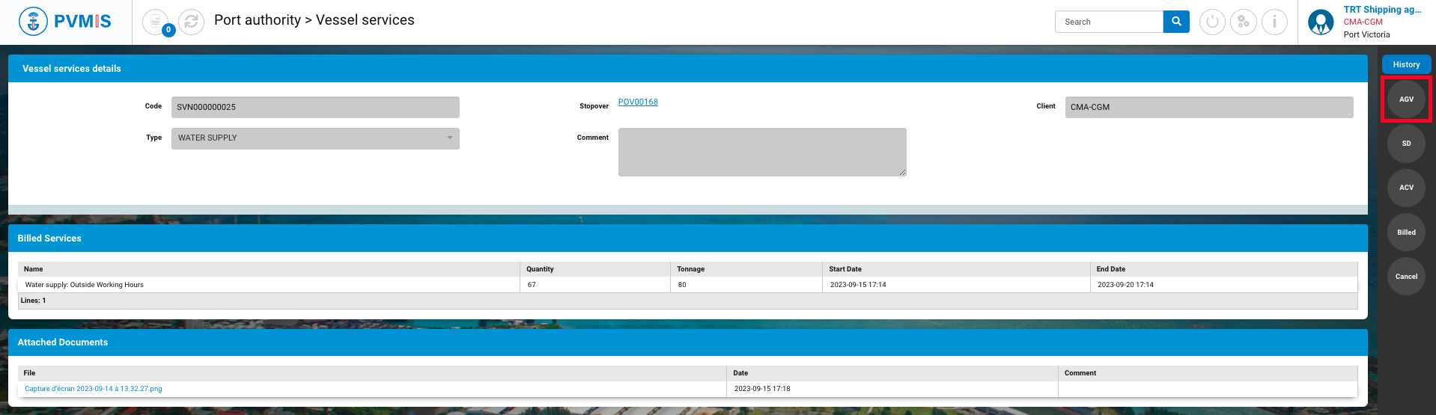Screen dimensions: 1436x415
Task: Click the information icon
Action: (1274, 22)
